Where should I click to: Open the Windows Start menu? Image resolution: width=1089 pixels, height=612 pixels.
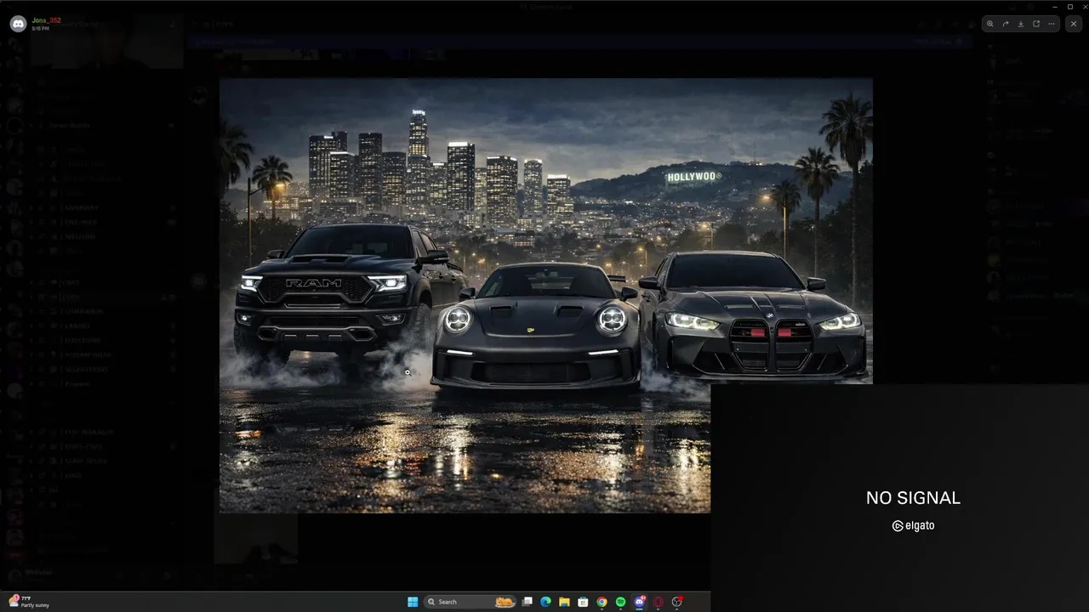tap(413, 602)
